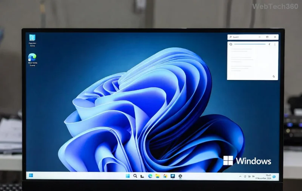Open the top-left desktop shortcut icon
The image size is (302, 191).
coord(32,38)
